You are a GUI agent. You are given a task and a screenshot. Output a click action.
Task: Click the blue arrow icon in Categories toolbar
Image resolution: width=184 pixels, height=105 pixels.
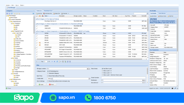tap(34, 13)
